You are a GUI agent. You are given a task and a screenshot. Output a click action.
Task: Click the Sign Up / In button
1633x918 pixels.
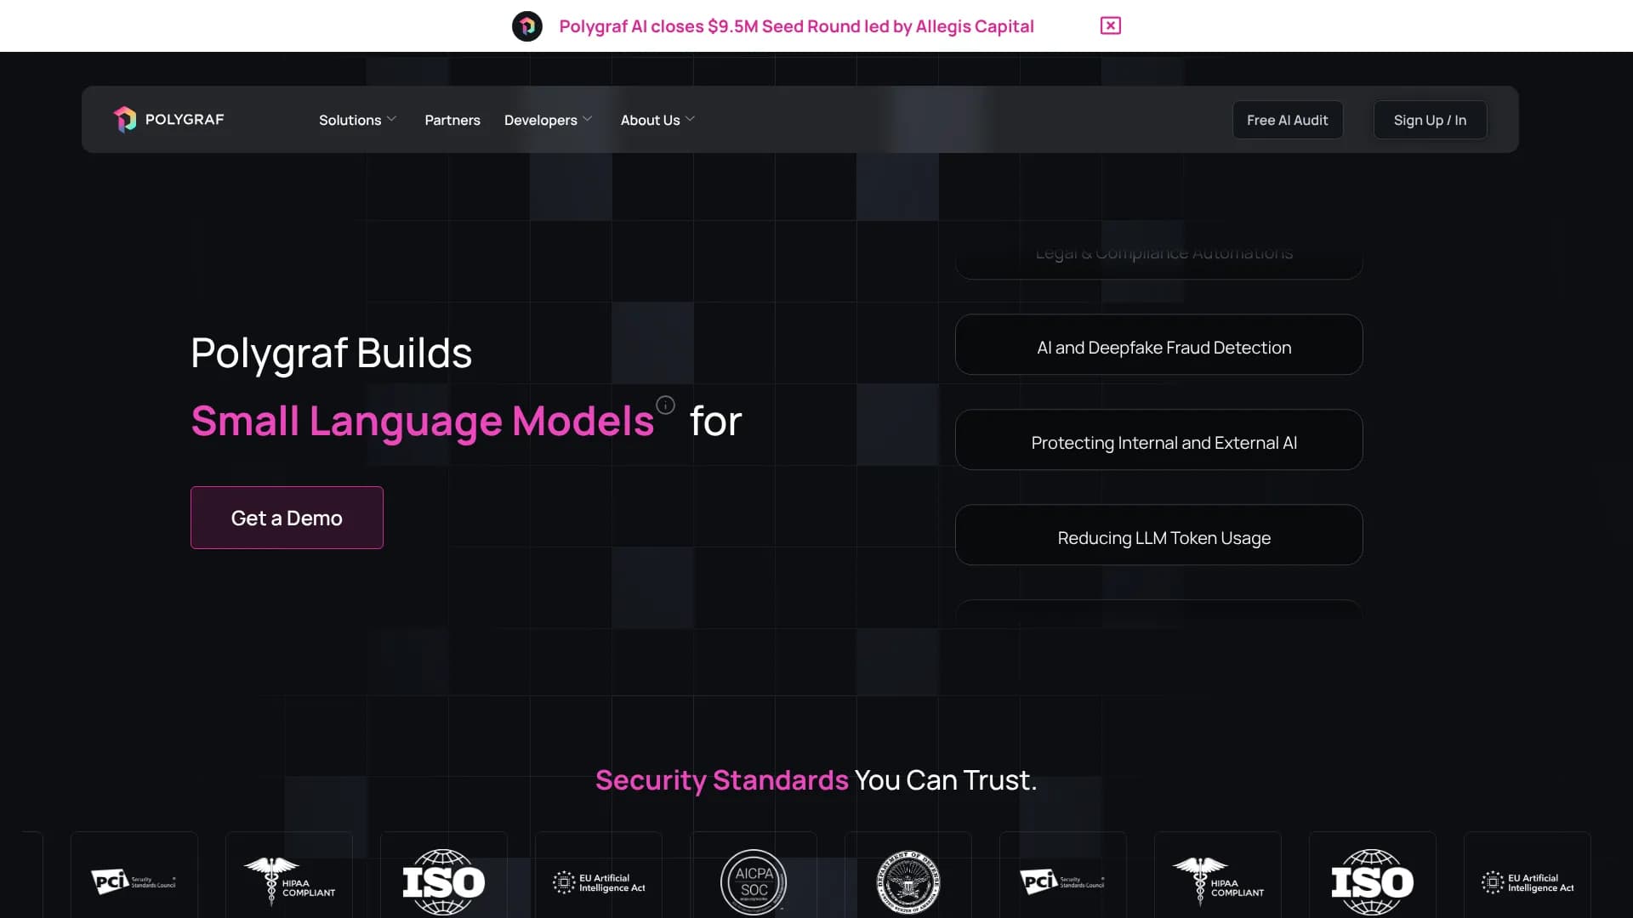pyautogui.click(x=1430, y=120)
